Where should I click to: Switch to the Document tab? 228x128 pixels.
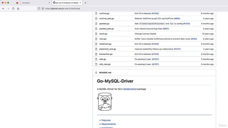36,3
